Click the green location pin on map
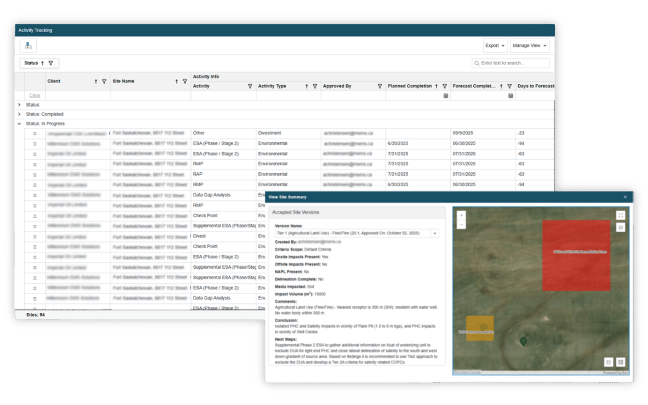Viewport: 648px width, 405px height. 524,341
